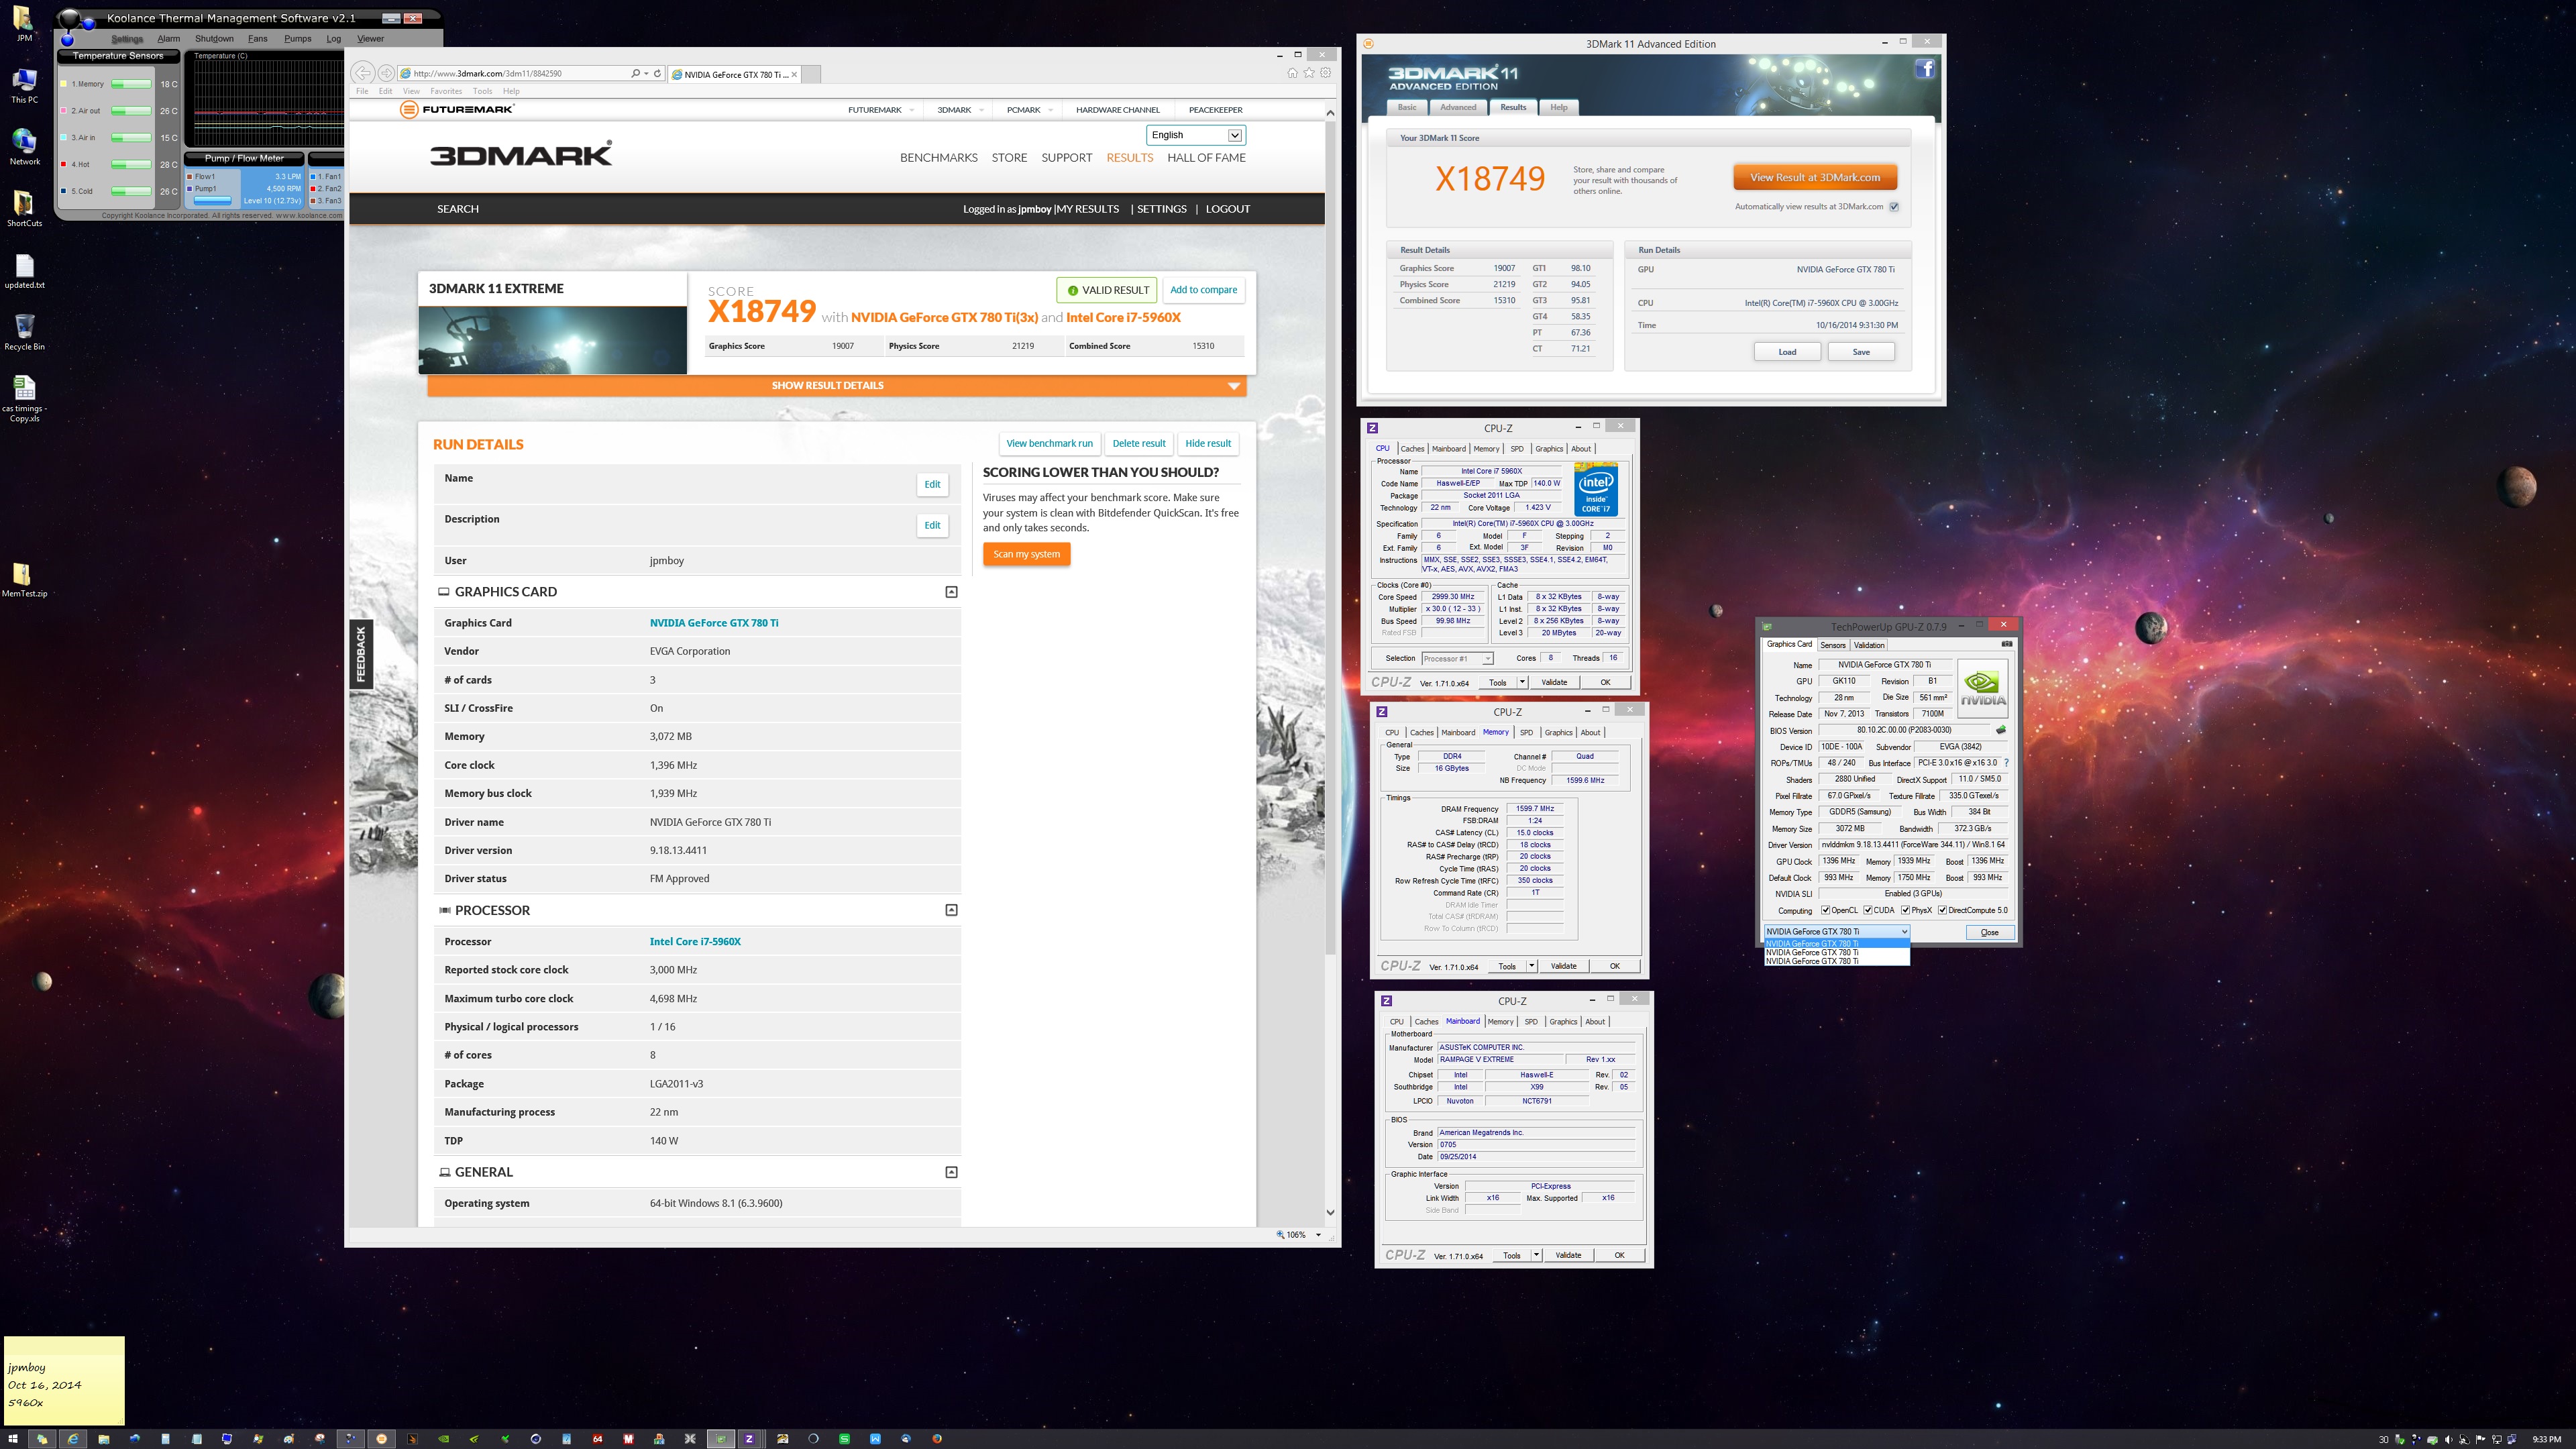
Task: Toggle the CUDA checkbox in GPU-Z
Action: (x=1868, y=910)
